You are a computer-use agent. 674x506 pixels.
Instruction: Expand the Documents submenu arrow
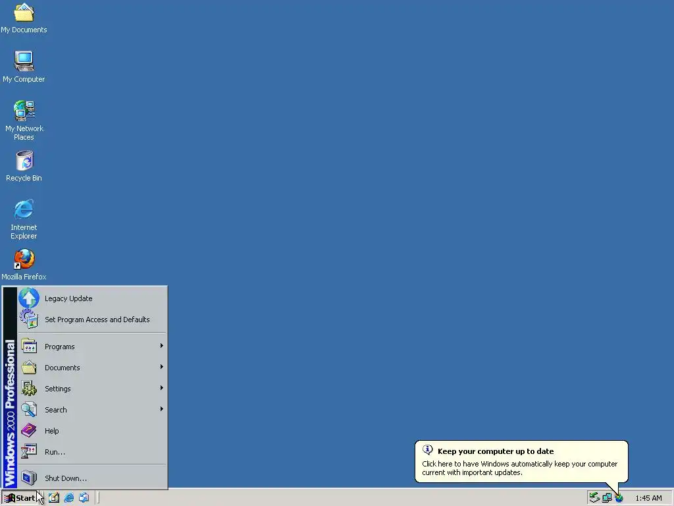point(162,367)
